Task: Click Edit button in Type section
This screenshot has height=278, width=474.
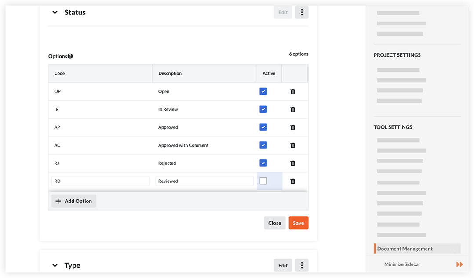Action: coord(283,265)
